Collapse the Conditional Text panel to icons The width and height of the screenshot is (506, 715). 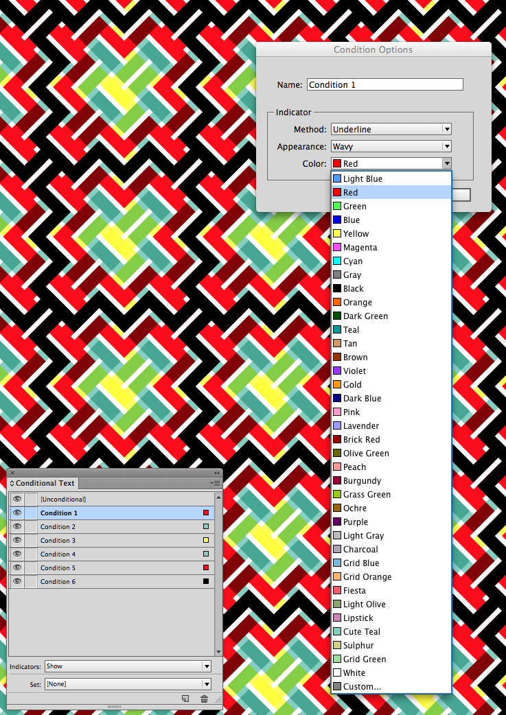[x=217, y=473]
